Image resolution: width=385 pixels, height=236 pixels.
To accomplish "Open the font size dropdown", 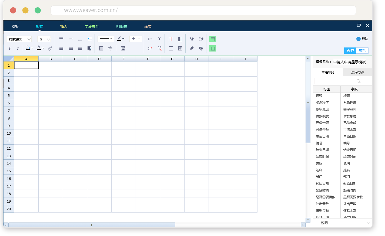I will pyautogui.click(x=44, y=39).
